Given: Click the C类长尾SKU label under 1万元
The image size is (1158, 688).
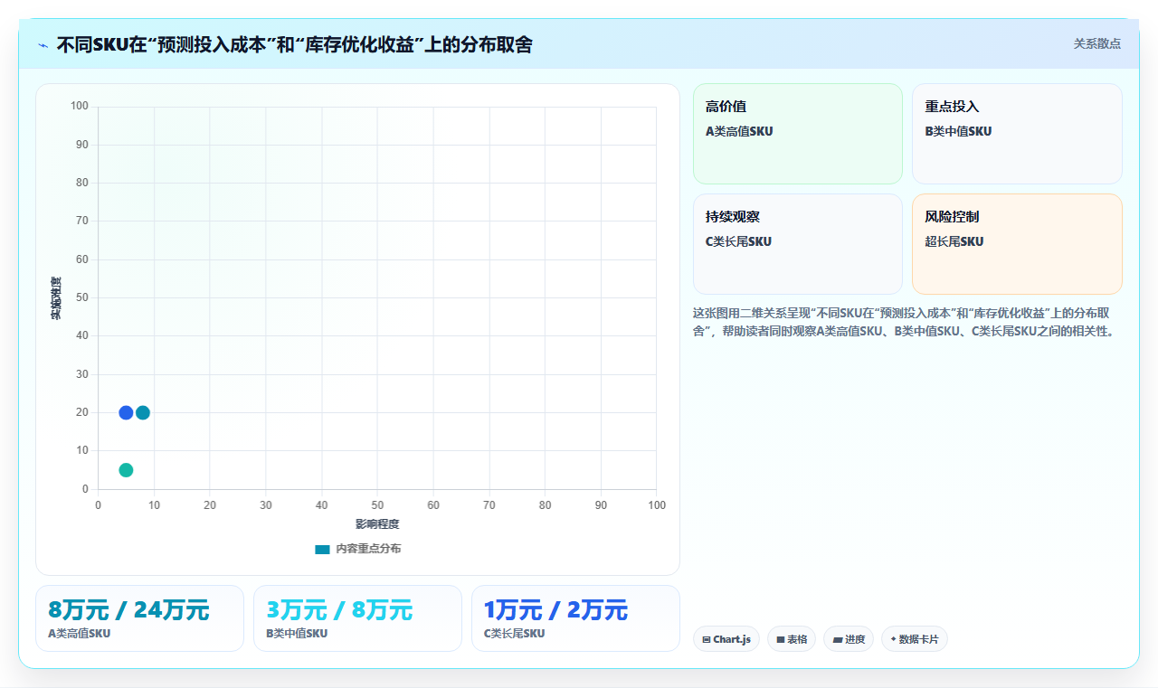Looking at the screenshot, I should tap(515, 634).
